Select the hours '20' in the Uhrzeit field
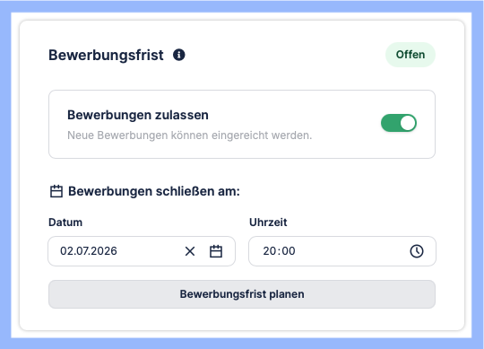The image size is (484, 349). tap(270, 251)
